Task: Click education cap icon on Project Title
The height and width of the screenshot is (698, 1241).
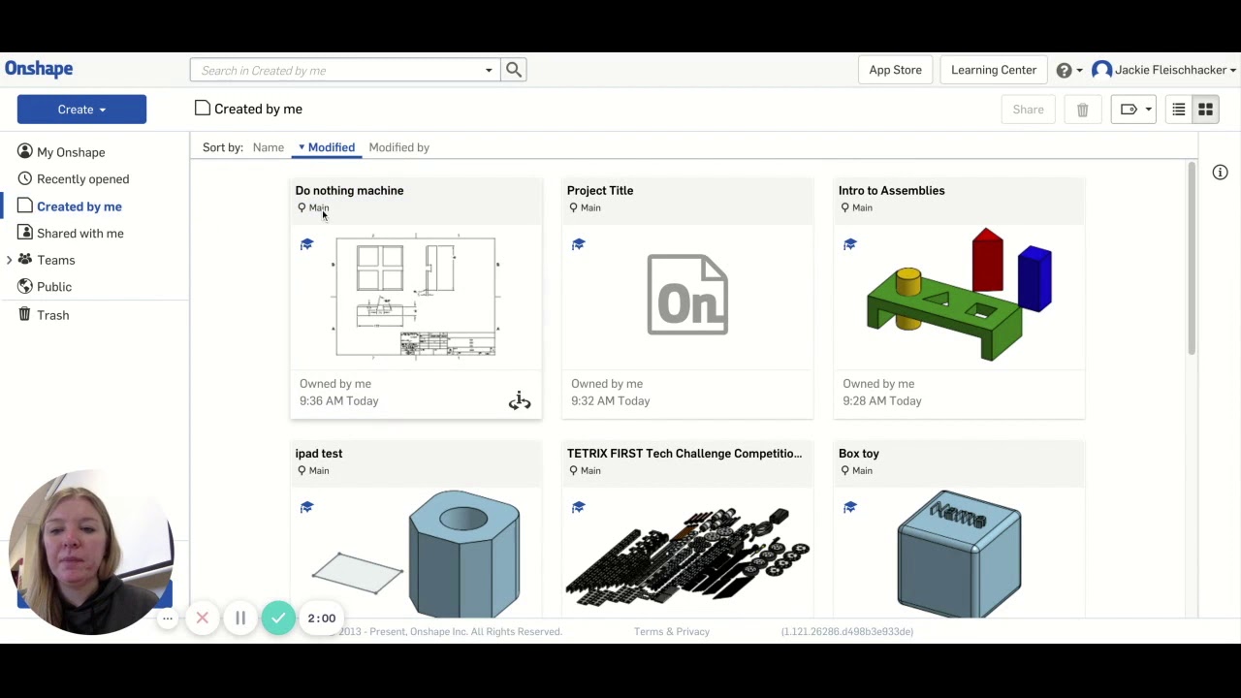Action: pyautogui.click(x=578, y=244)
